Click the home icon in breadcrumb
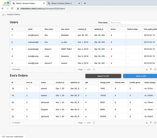The height and width of the screenshot is (138, 157). pos(3,14)
